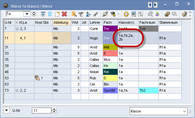
Task: Click the calendar icon in toolbar
Action: [x=134, y=14]
